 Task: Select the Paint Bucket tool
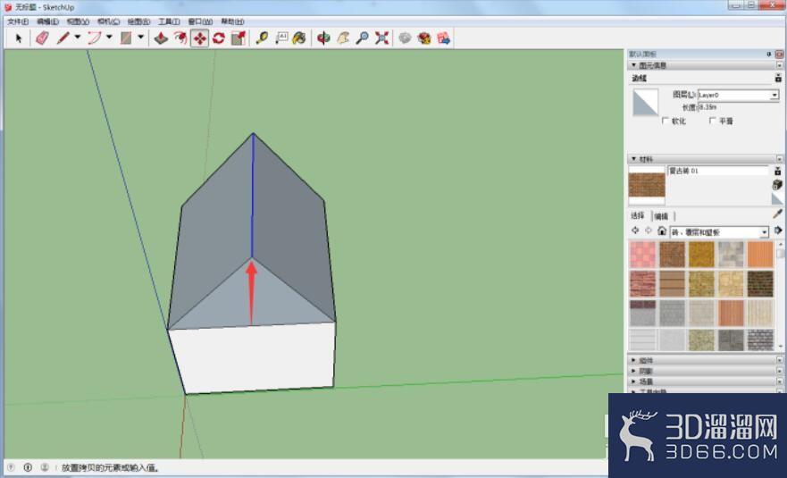[x=299, y=38]
